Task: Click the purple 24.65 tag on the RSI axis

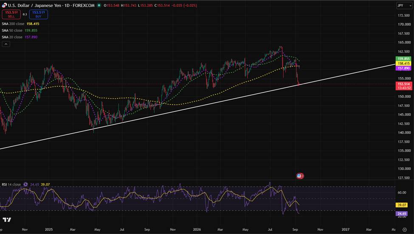Action: tap(402, 214)
